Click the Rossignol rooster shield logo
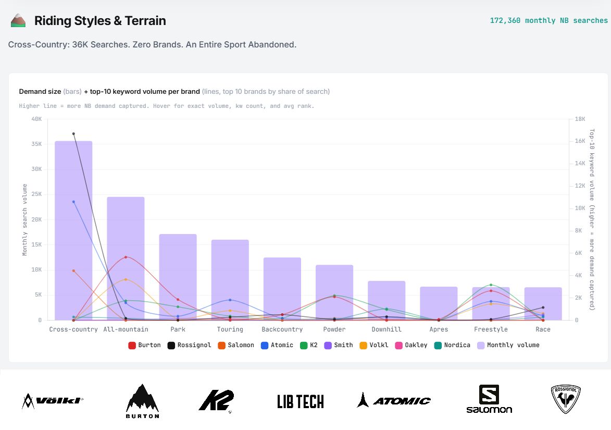611x430 pixels. tap(566, 399)
